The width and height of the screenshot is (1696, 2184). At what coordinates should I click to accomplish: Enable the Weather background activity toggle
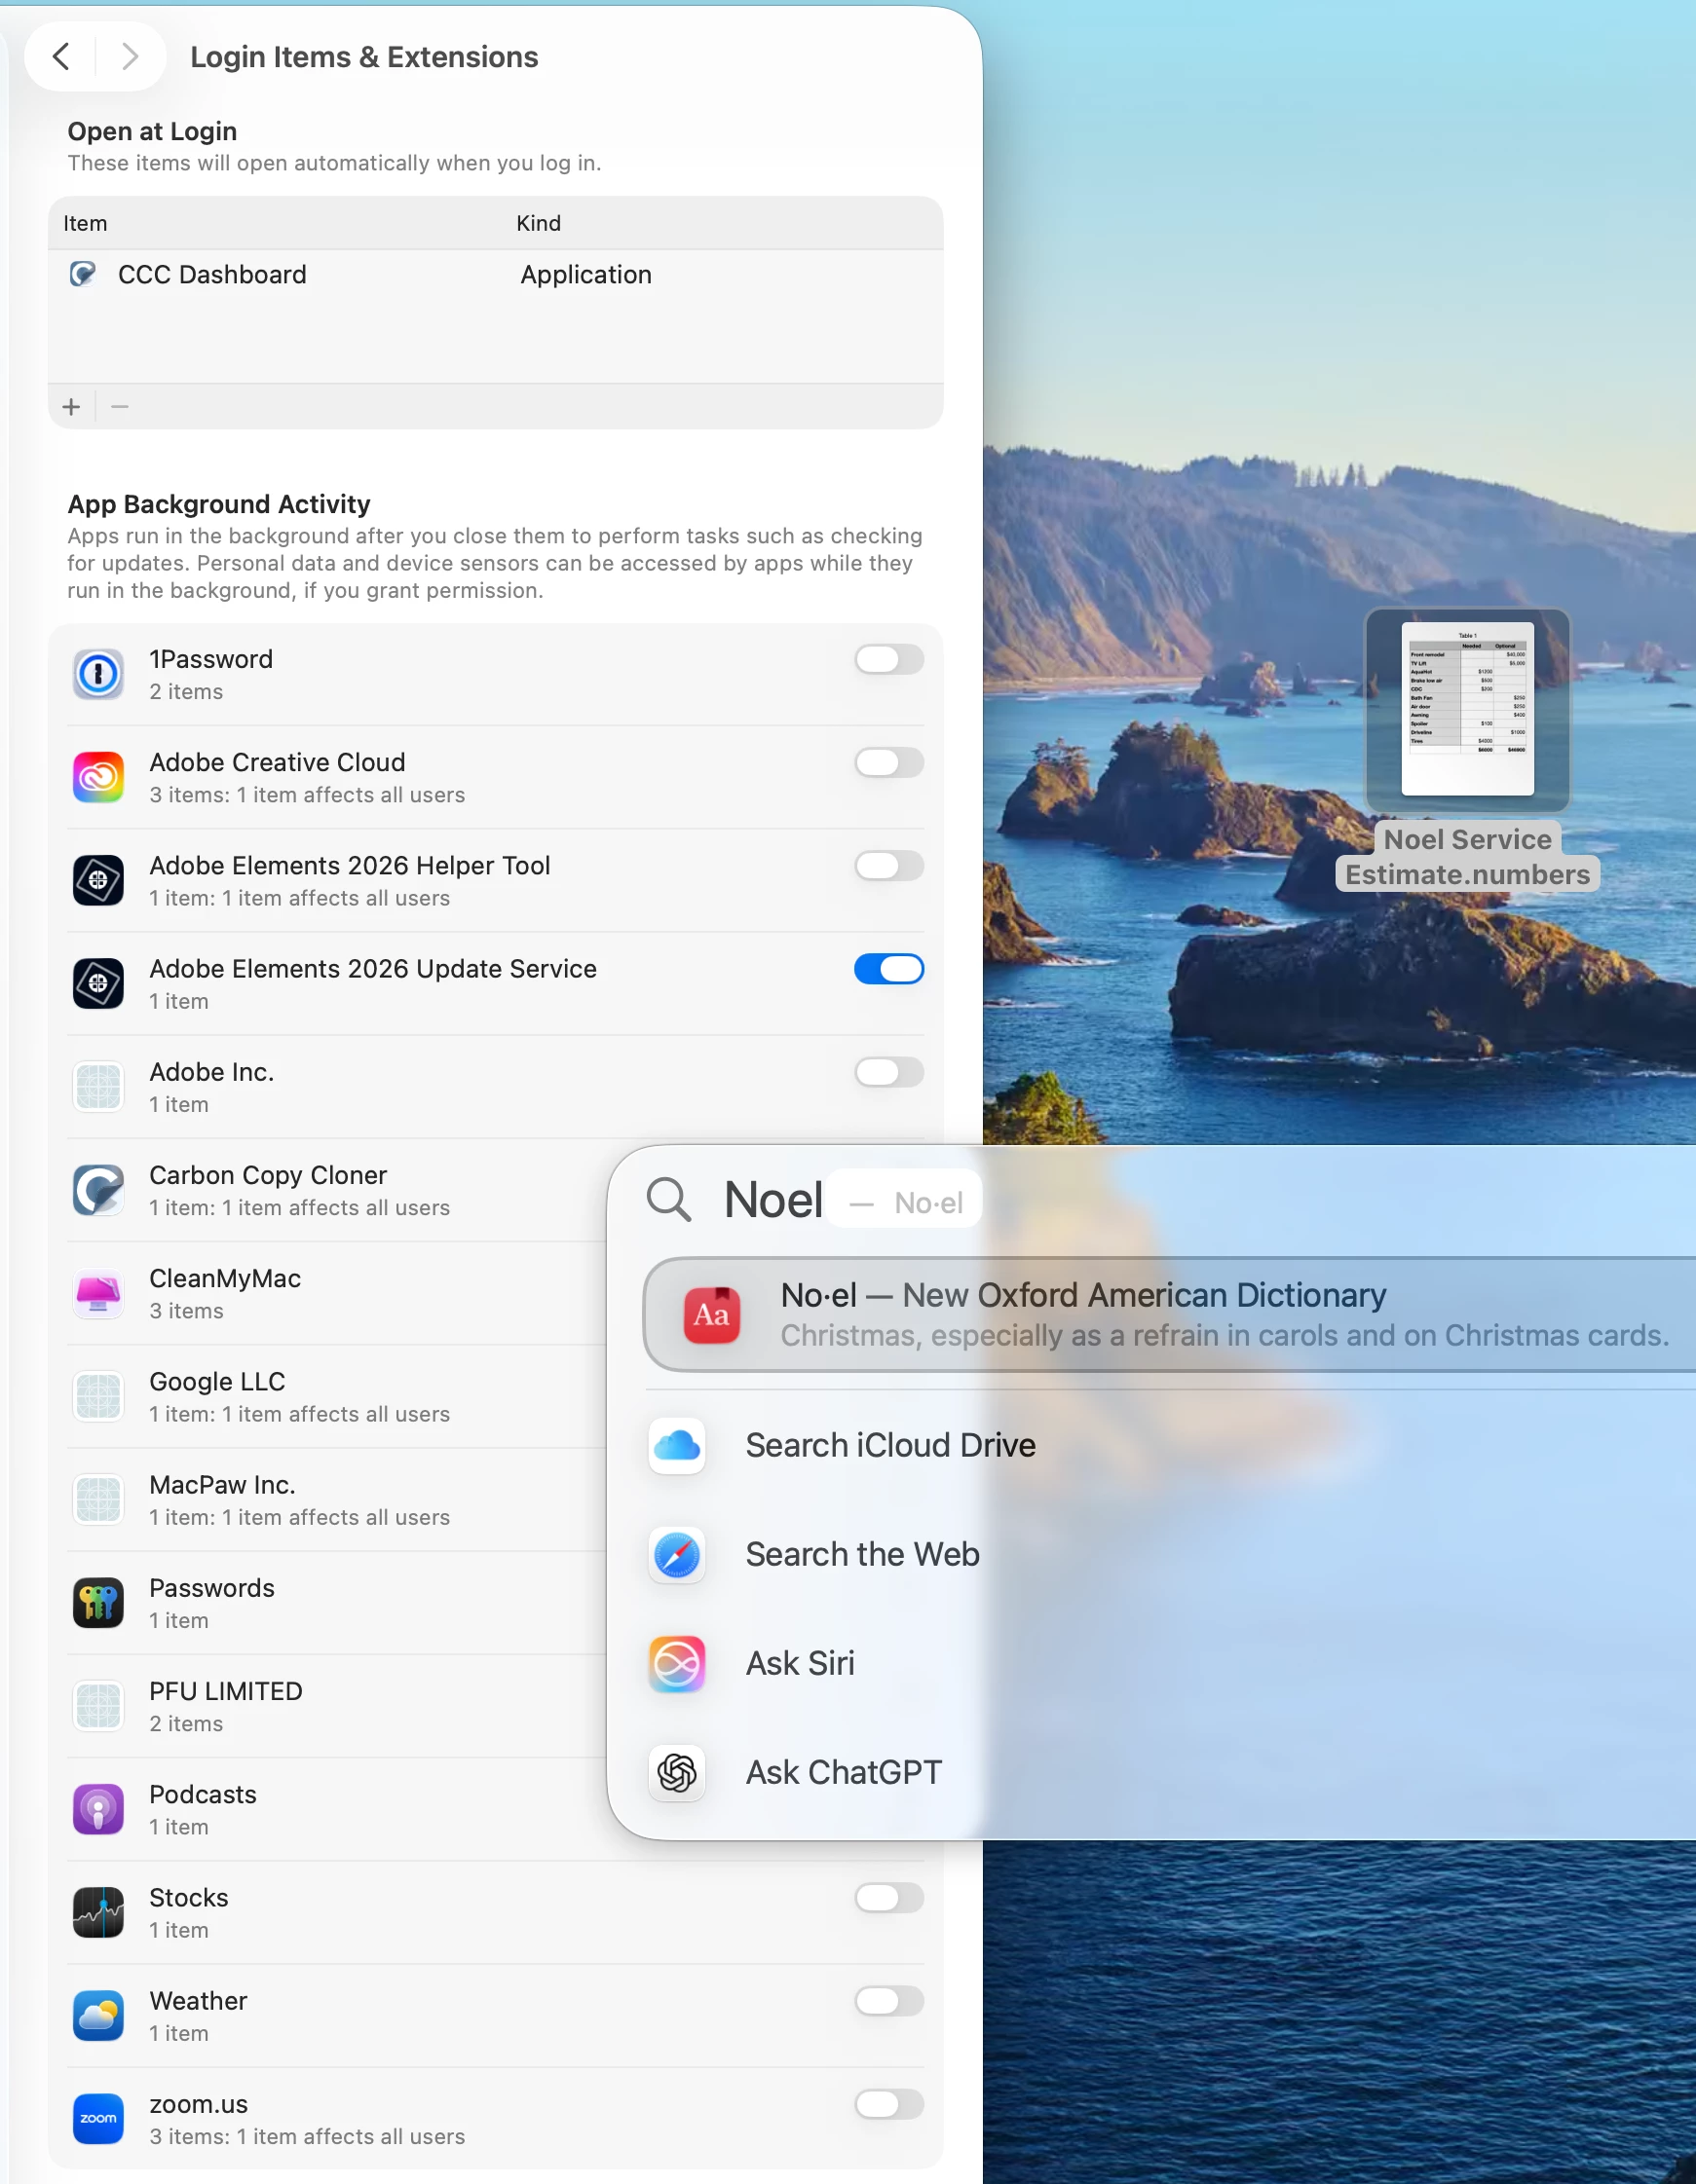(888, 2000)
